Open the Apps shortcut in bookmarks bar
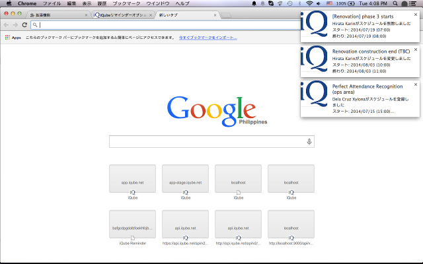The image size is (423, 264). click(13, 38)
